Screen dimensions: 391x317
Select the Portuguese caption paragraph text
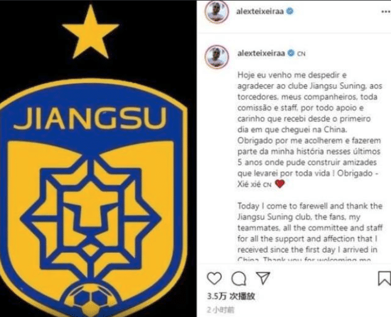click(310, 129)
